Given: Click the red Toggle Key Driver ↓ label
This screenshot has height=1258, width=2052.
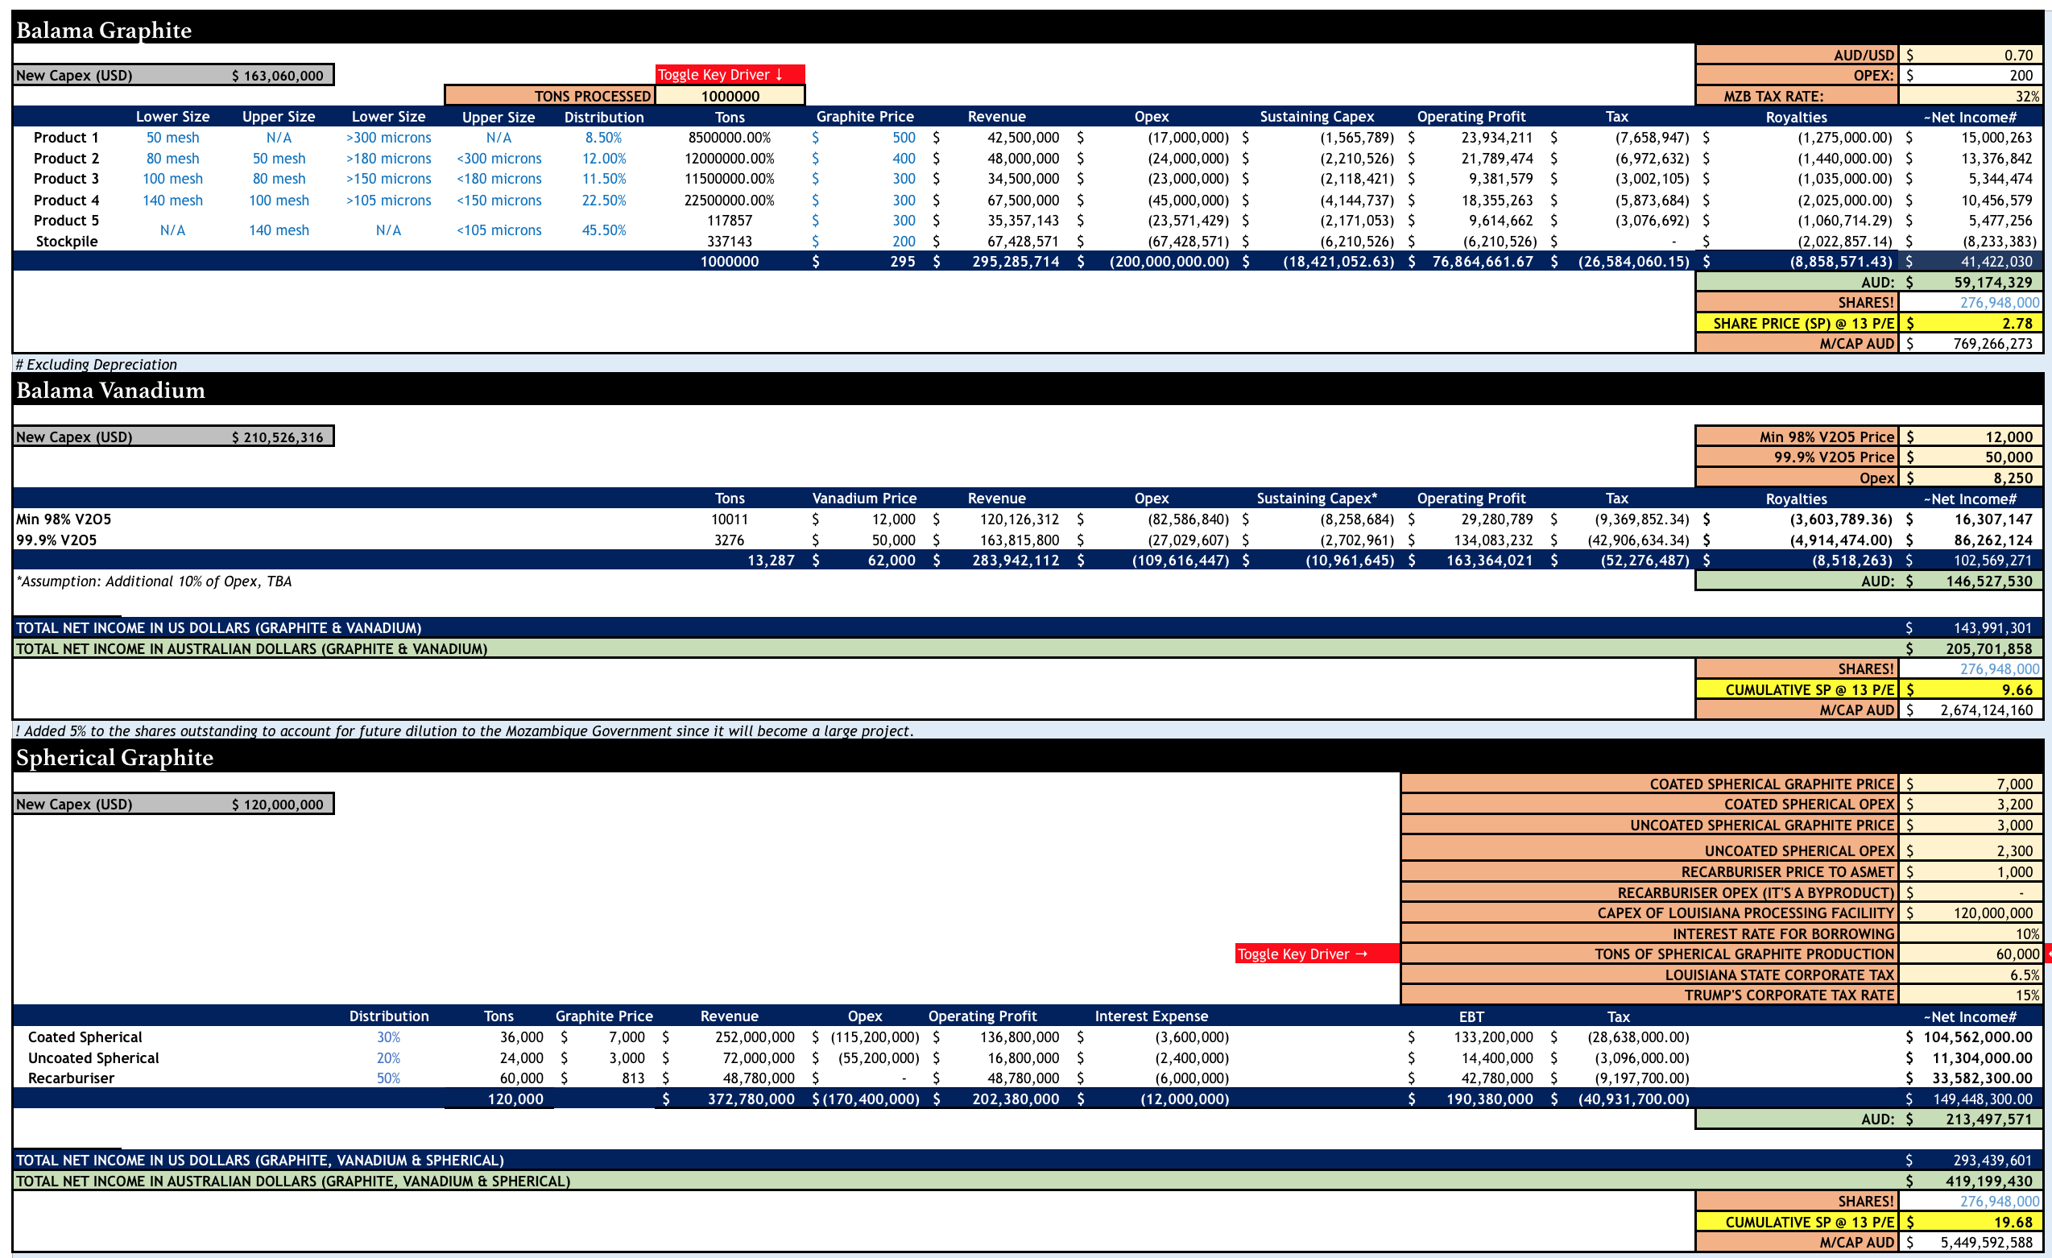Looking at the screenshot, I should [730, 74].
